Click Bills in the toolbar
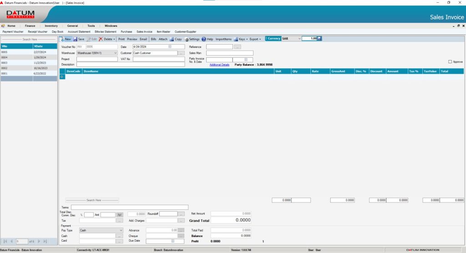466x253 pixels. (x=153, y=39)
